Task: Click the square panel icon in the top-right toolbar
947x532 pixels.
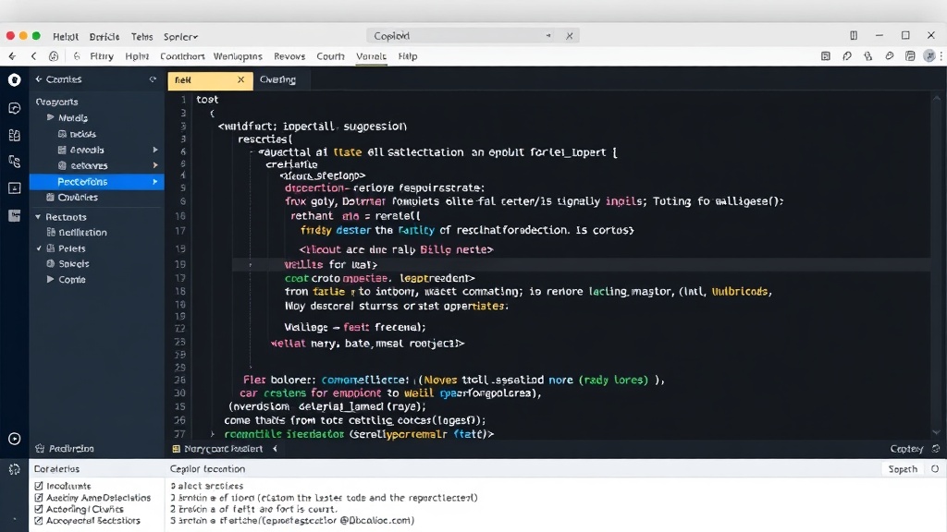Action: (826, 56)
